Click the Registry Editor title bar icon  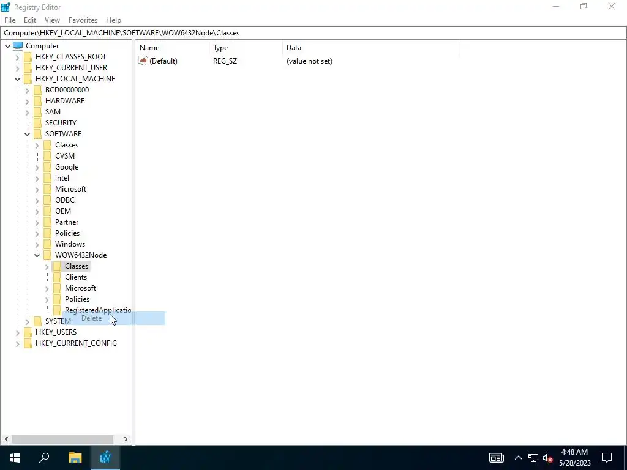coord(6,7)
